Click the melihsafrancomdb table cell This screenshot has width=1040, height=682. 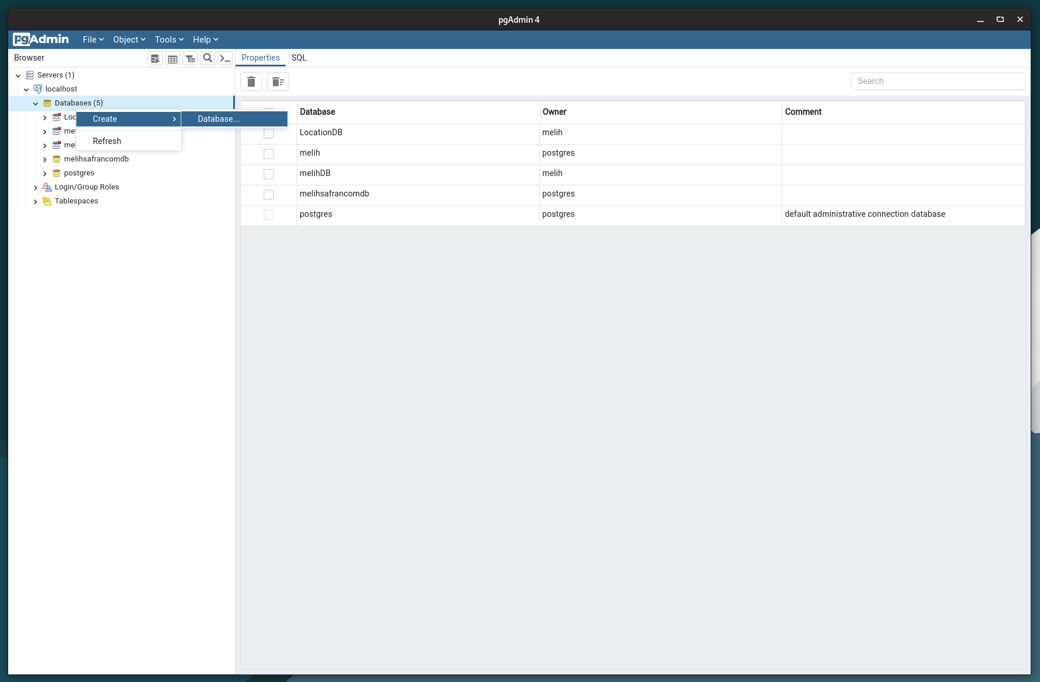tap(418, 195)
